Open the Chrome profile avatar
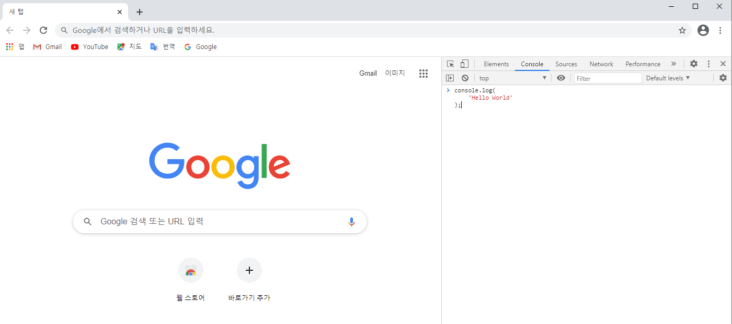This screenshot has width=732, height=324. (x=703, y=30)
